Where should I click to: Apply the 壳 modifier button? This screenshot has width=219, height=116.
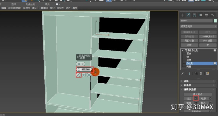tap(208, 45)
